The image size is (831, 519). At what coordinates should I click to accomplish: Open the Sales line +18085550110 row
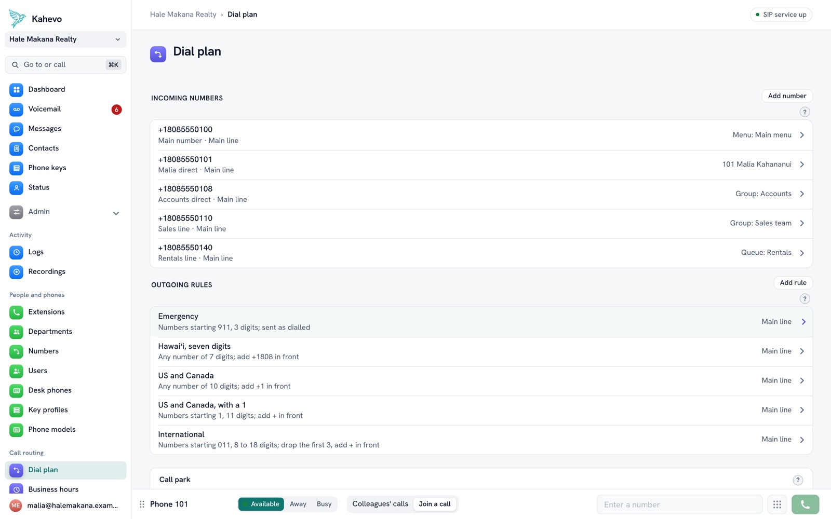click(481, 223)
